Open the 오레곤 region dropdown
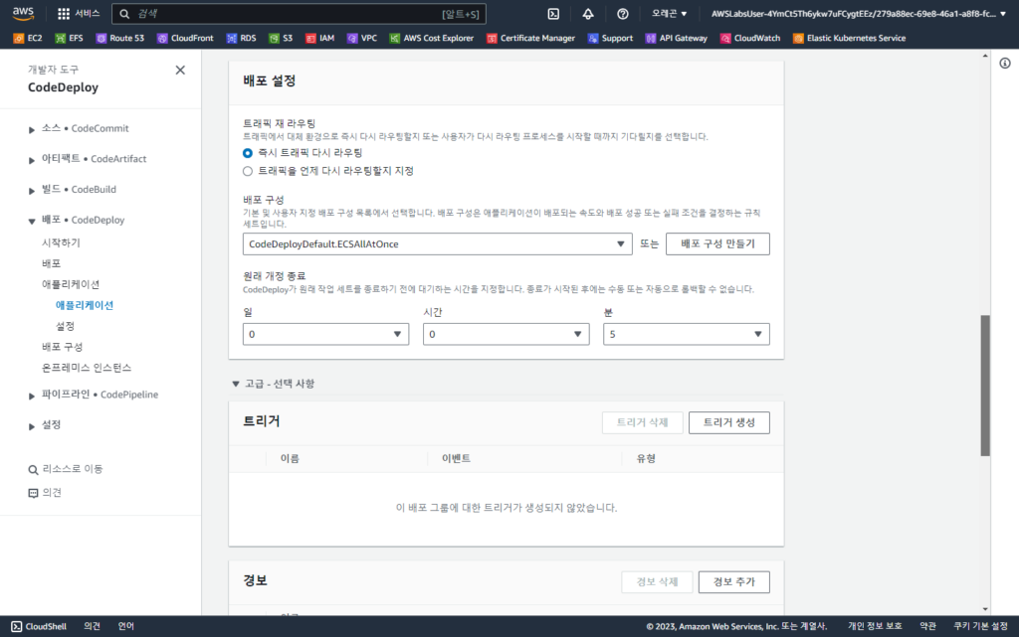 (670, 14)
